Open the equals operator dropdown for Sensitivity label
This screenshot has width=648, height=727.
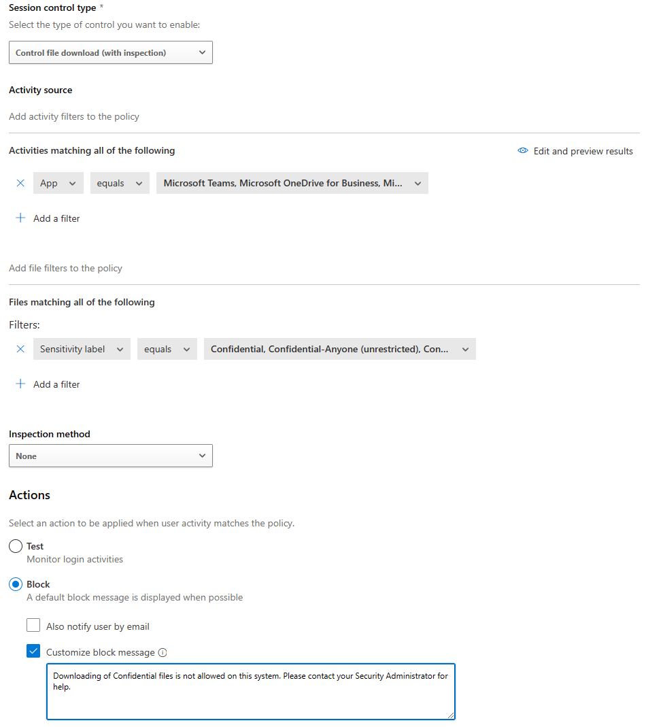(167, 349)
